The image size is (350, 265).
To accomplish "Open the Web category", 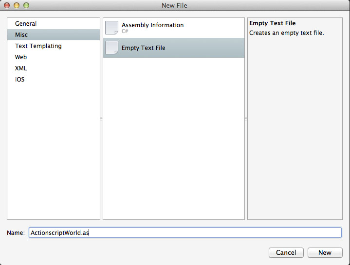I will (54, 57).
